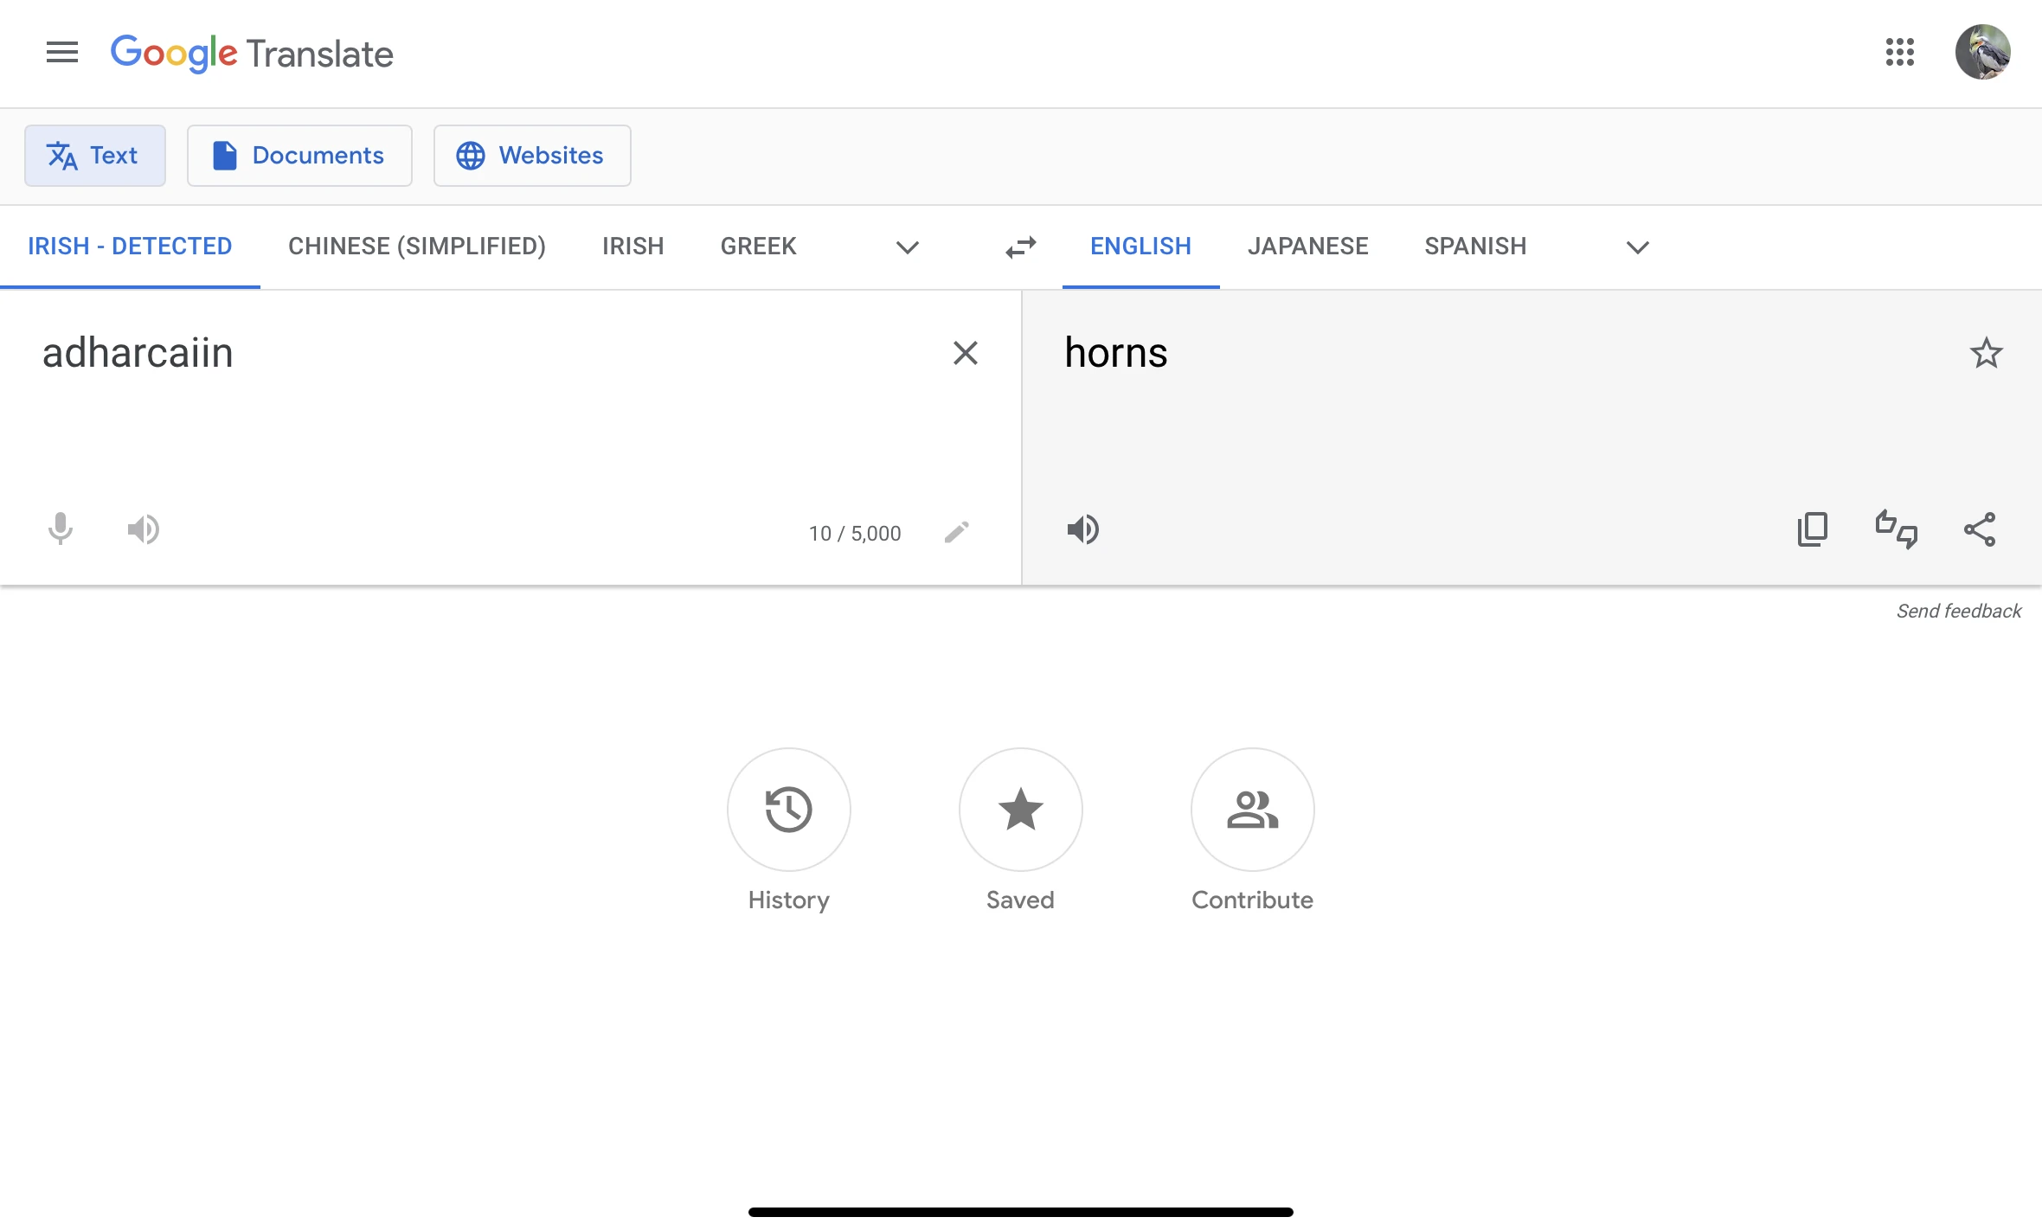Switch source language to Greek

pos(757,246)
